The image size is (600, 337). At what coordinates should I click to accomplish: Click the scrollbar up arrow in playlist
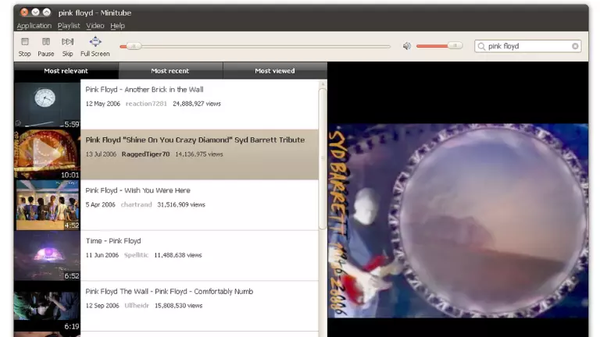click(x=323, y=83)
